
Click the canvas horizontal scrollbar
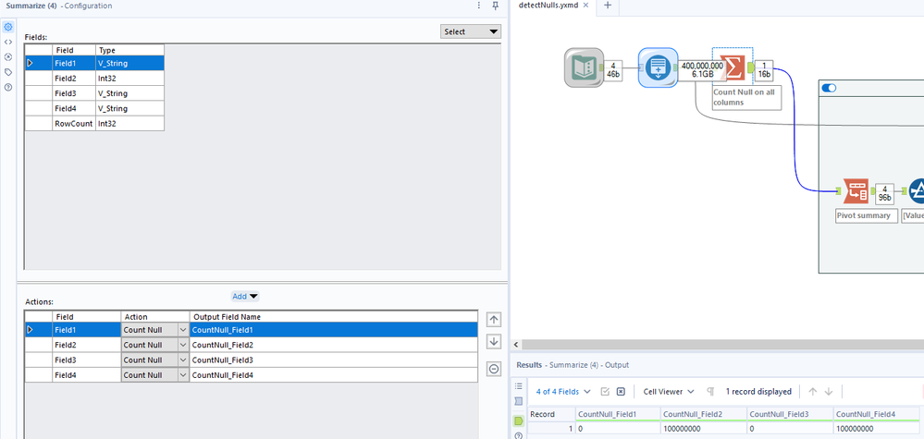point(722,344)
